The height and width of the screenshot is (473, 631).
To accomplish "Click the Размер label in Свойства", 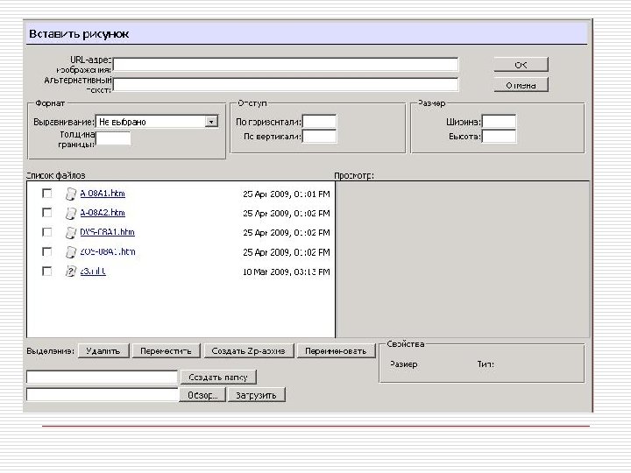I will tap(404, 364).
